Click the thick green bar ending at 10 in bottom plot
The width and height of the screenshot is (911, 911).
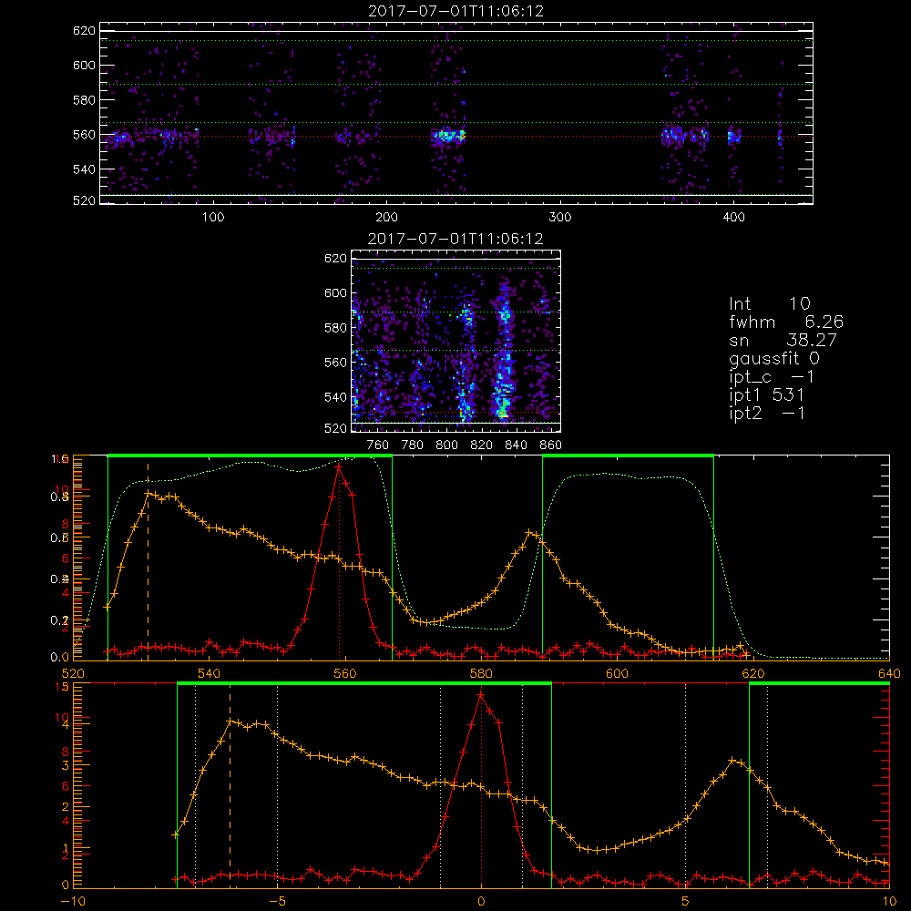pos(819,684)
